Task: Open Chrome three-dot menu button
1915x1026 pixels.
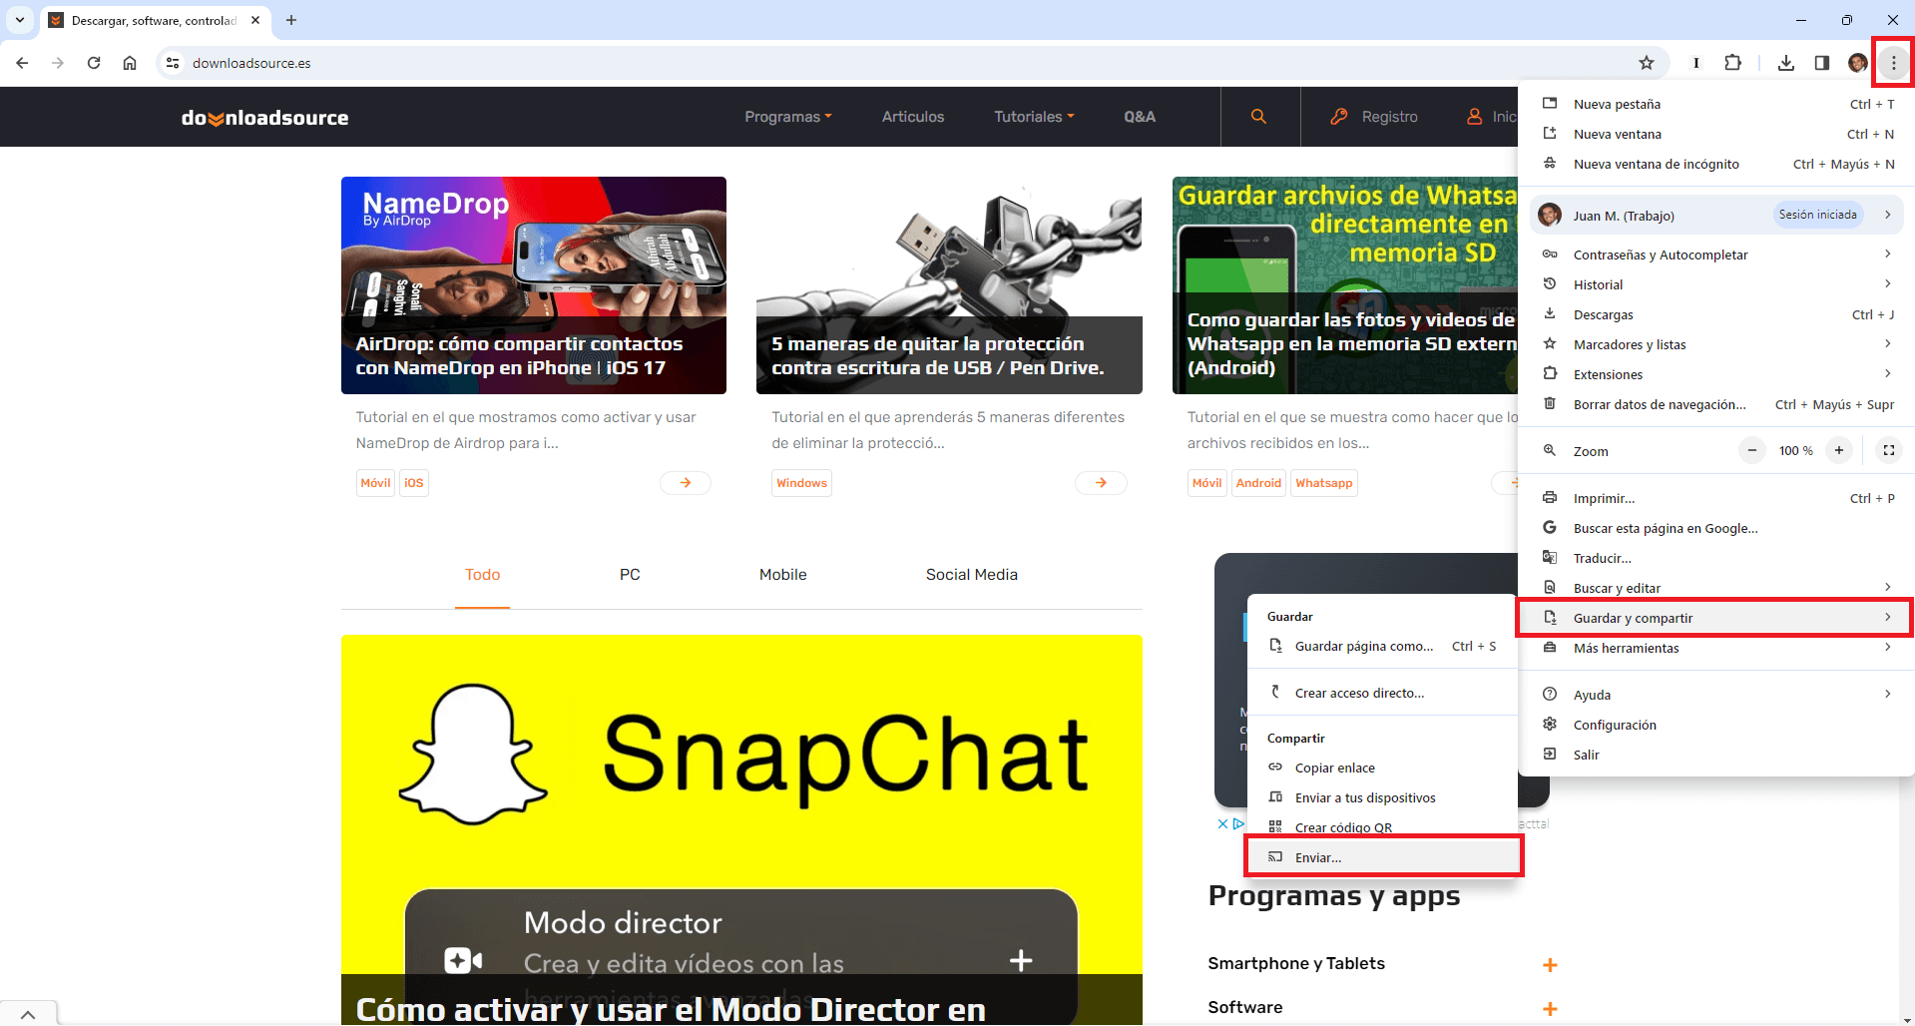Action: pos(1893,63)
